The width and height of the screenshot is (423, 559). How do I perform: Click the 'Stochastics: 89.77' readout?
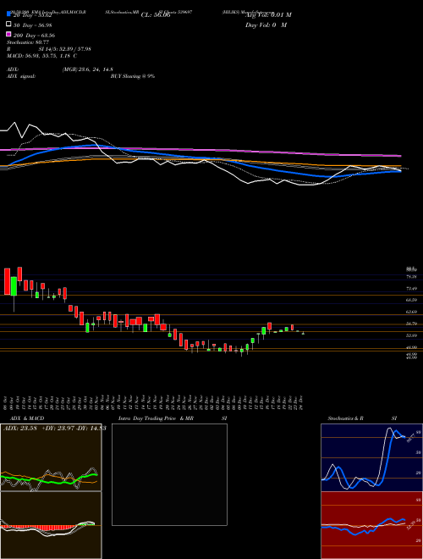pos(28,42)
